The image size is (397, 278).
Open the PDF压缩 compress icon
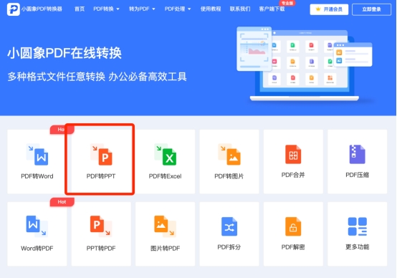(358, 154)
